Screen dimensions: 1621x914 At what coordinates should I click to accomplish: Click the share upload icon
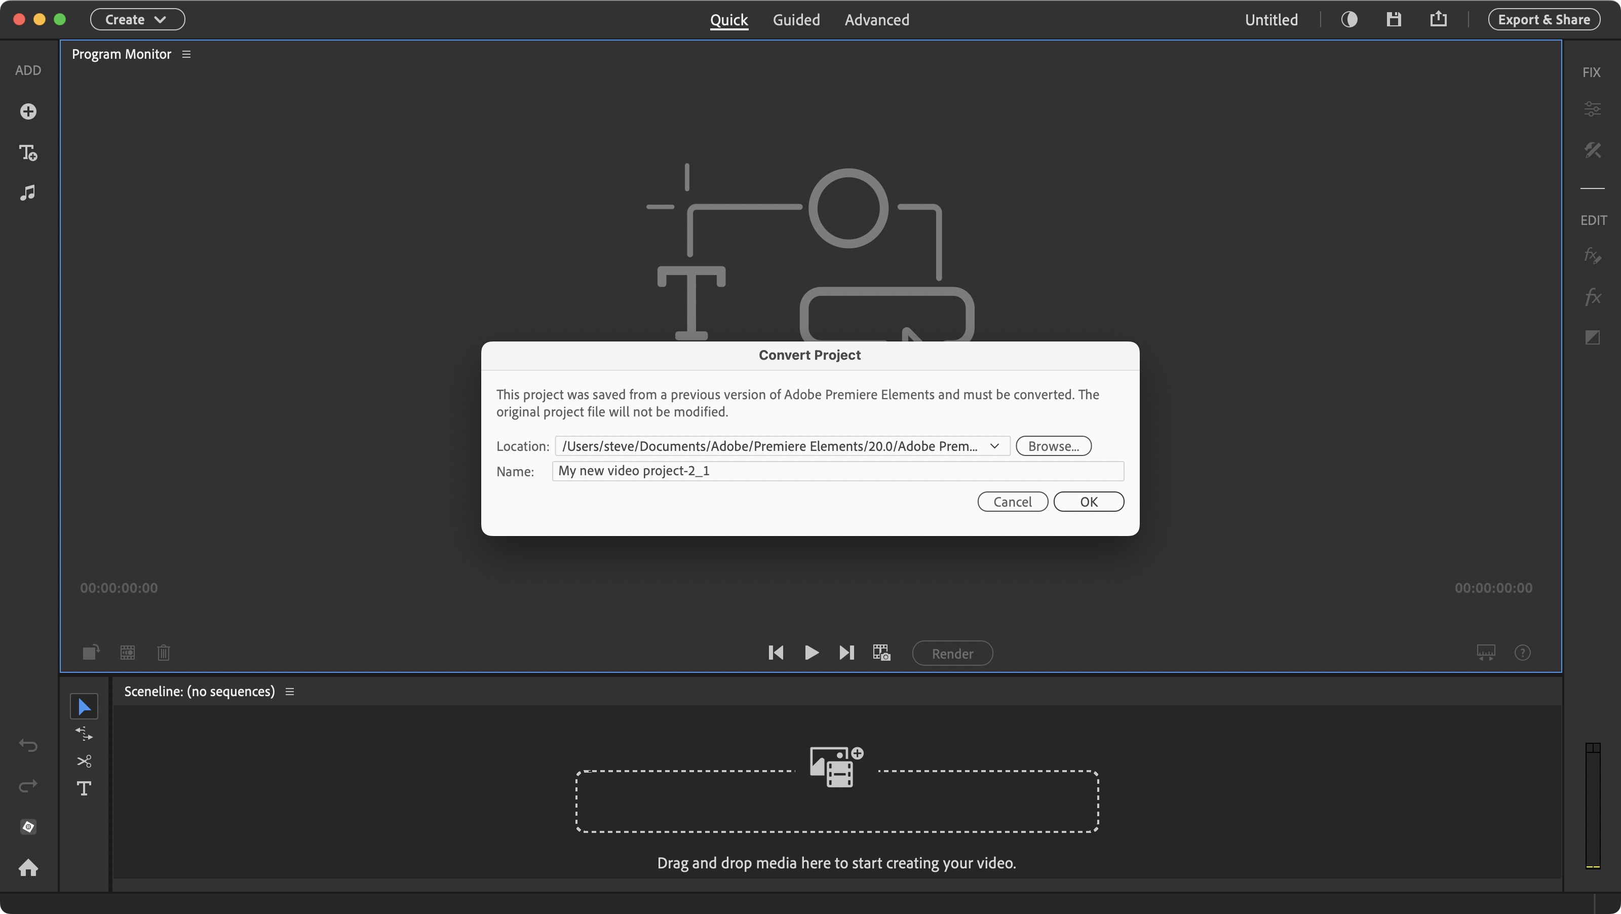pos(1439,20)
